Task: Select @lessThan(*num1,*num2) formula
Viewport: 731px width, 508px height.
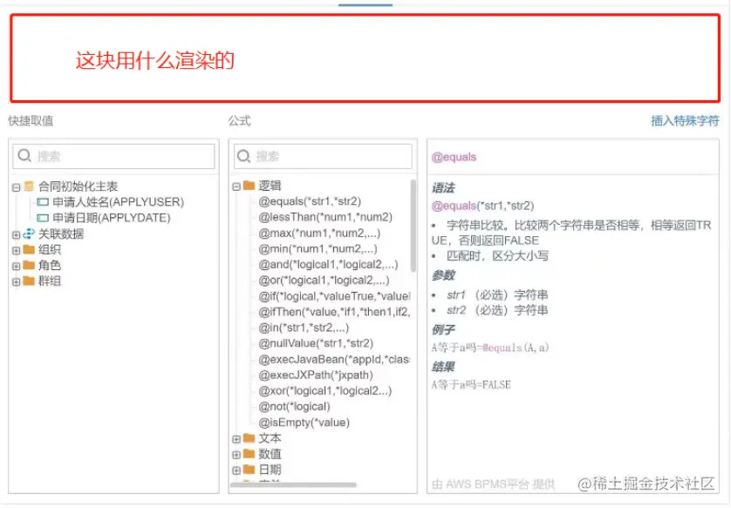Action: point(325,217)
